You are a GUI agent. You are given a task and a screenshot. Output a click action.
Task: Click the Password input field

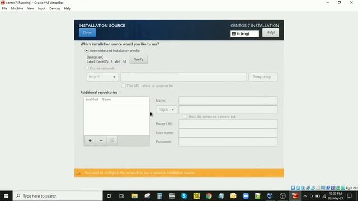click(x=228, y=142)
